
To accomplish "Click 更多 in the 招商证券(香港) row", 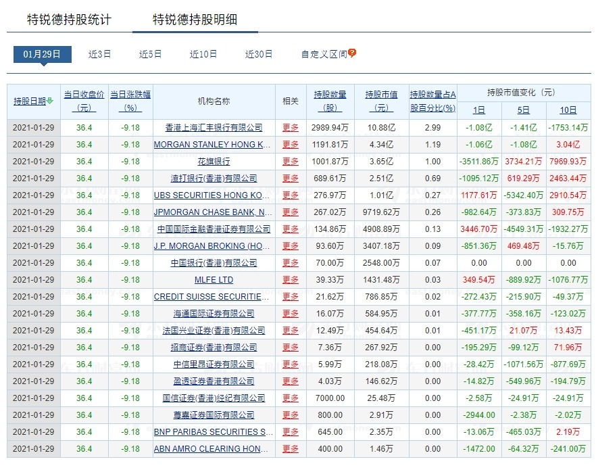I will [x=291, y=348].
